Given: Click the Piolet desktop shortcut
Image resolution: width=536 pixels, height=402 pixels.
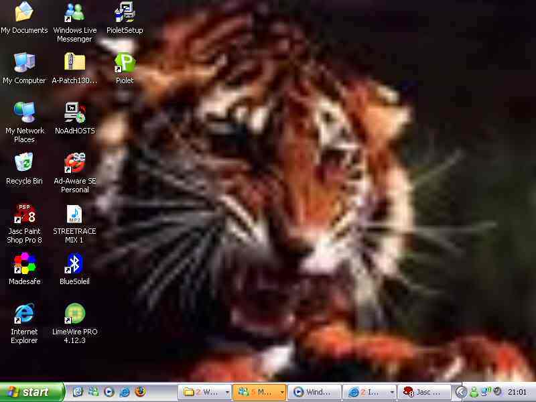Looking at the screenshot, I should point(125,63).
